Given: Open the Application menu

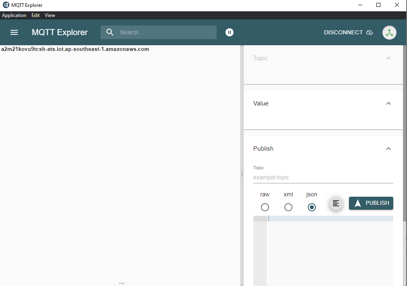Looking at the screenshot, I should point(14,15).
